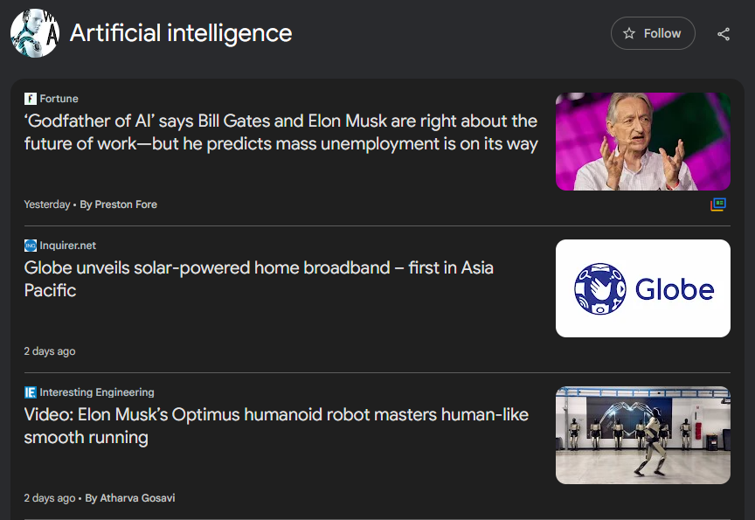Open the Globe solar-powered broadband headline
Screen dimensions: 755x520
point(259,279)
